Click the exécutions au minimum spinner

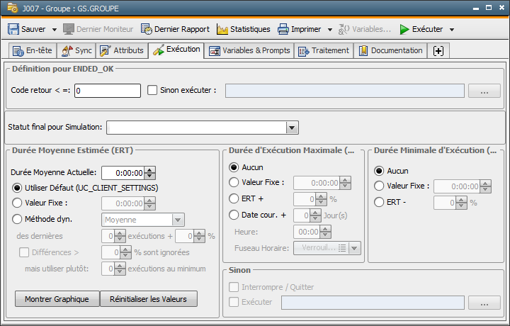coord(120,269)
